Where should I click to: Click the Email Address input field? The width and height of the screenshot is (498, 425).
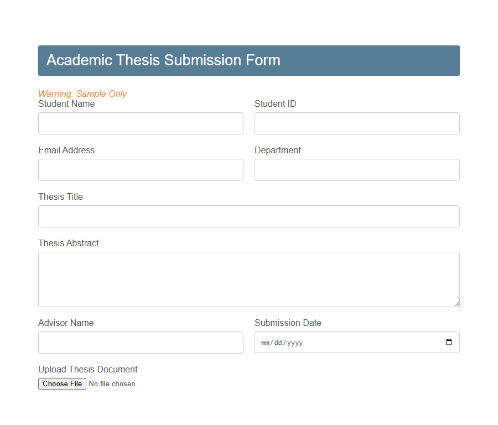tap(141, 169)
